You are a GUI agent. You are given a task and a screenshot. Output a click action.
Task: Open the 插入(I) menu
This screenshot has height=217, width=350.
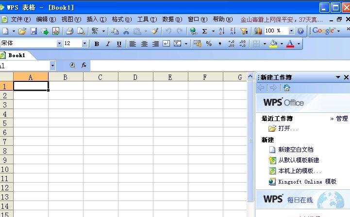point(97,19)
